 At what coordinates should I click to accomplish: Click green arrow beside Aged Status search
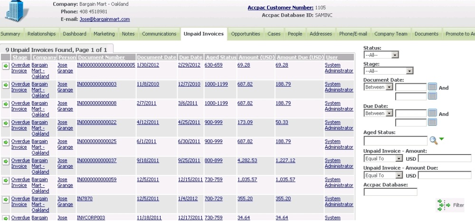click(441, 139)
